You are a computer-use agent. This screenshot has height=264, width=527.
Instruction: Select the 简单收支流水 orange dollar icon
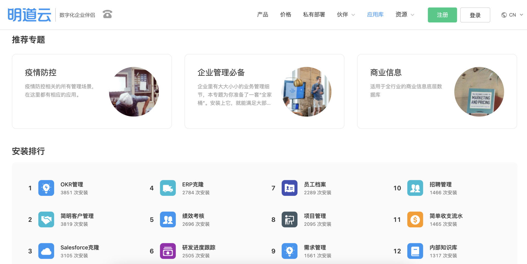tap(415, 219)
